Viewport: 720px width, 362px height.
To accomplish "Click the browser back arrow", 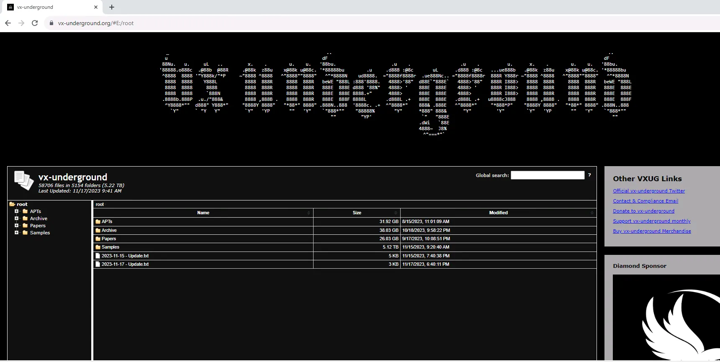I will point(8,23).
